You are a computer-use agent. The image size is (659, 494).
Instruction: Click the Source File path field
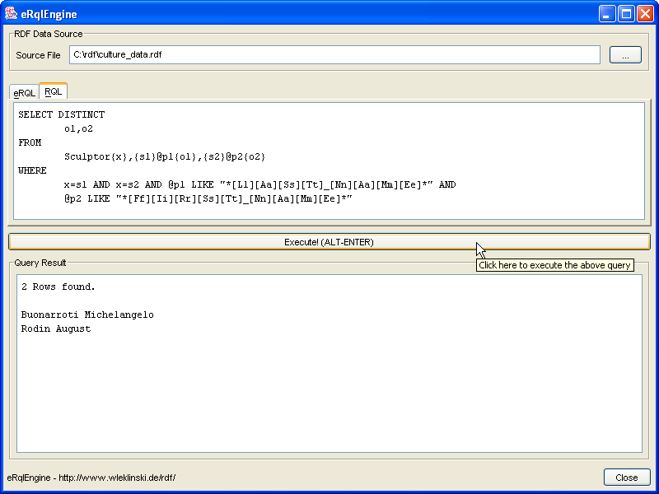click(334, 55)
